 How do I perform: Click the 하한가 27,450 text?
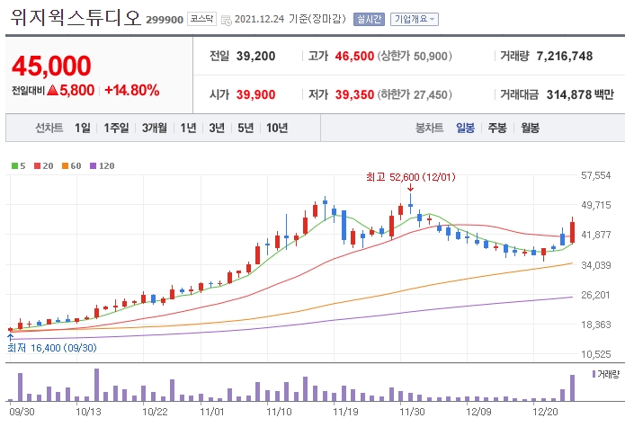tap(415, 94)
